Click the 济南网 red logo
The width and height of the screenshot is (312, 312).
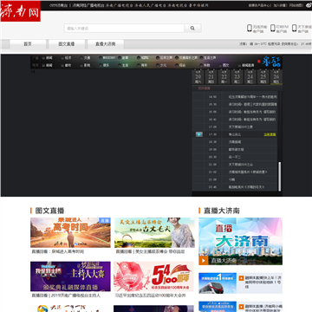(x=20, y=11)
